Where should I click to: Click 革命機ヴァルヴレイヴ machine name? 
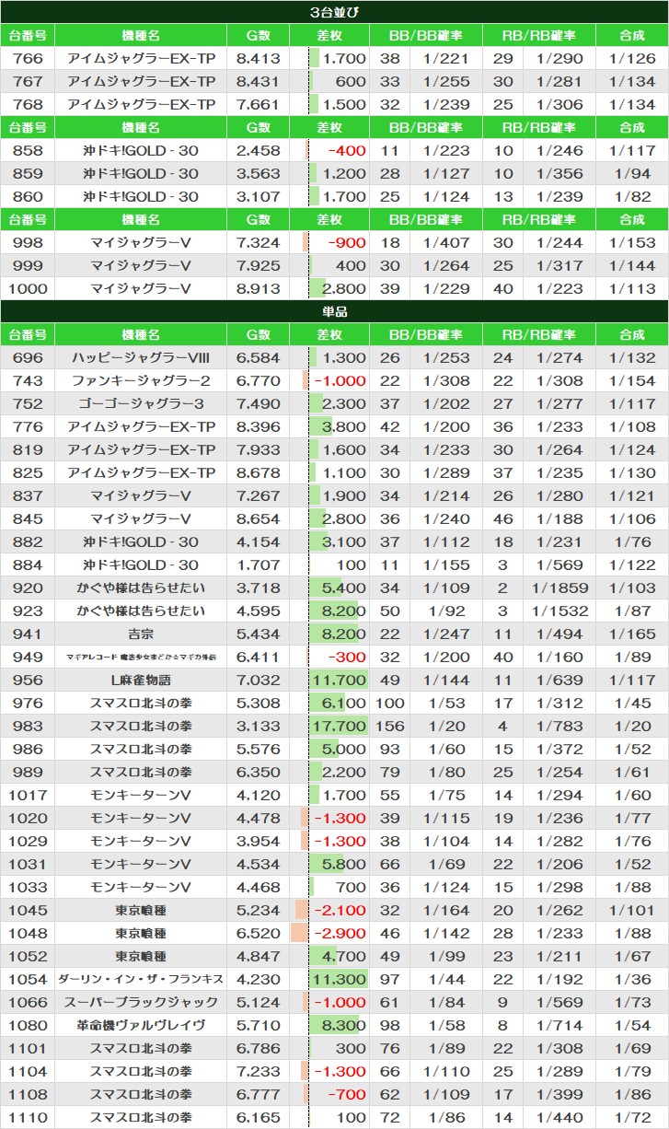(x=141, y=1025)
